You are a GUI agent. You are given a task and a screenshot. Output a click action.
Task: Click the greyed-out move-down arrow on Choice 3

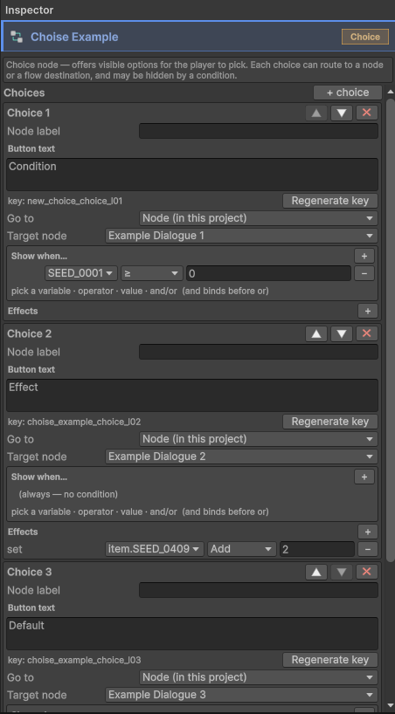[342, 572]
